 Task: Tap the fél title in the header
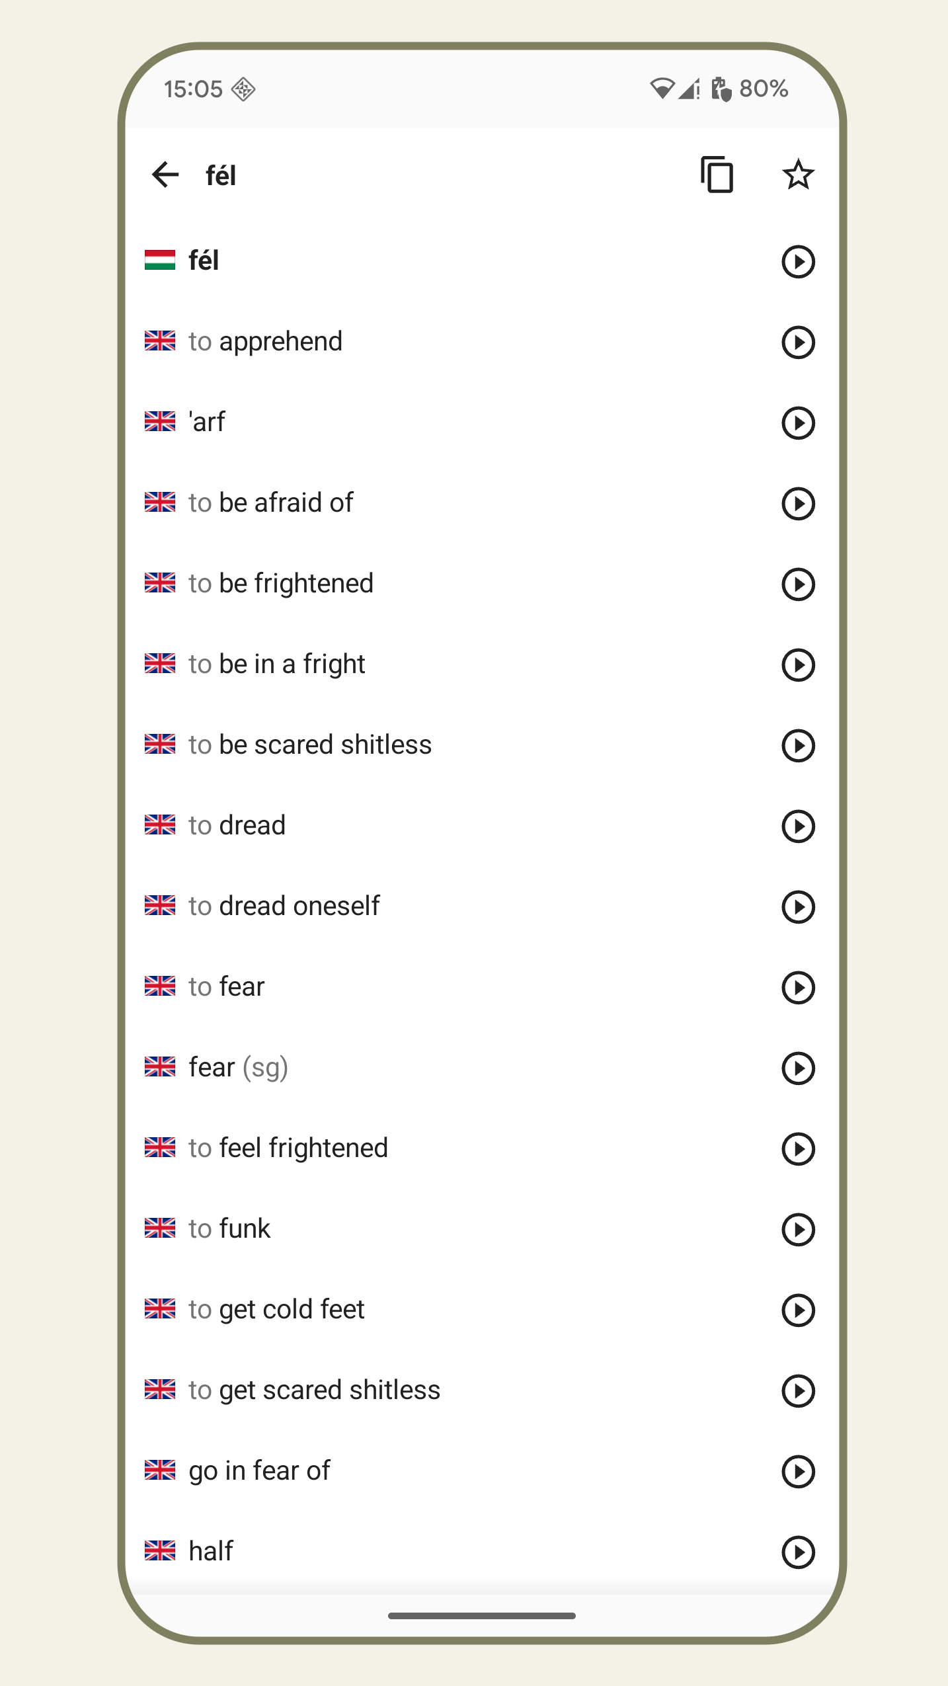click(x=221, y=176)
